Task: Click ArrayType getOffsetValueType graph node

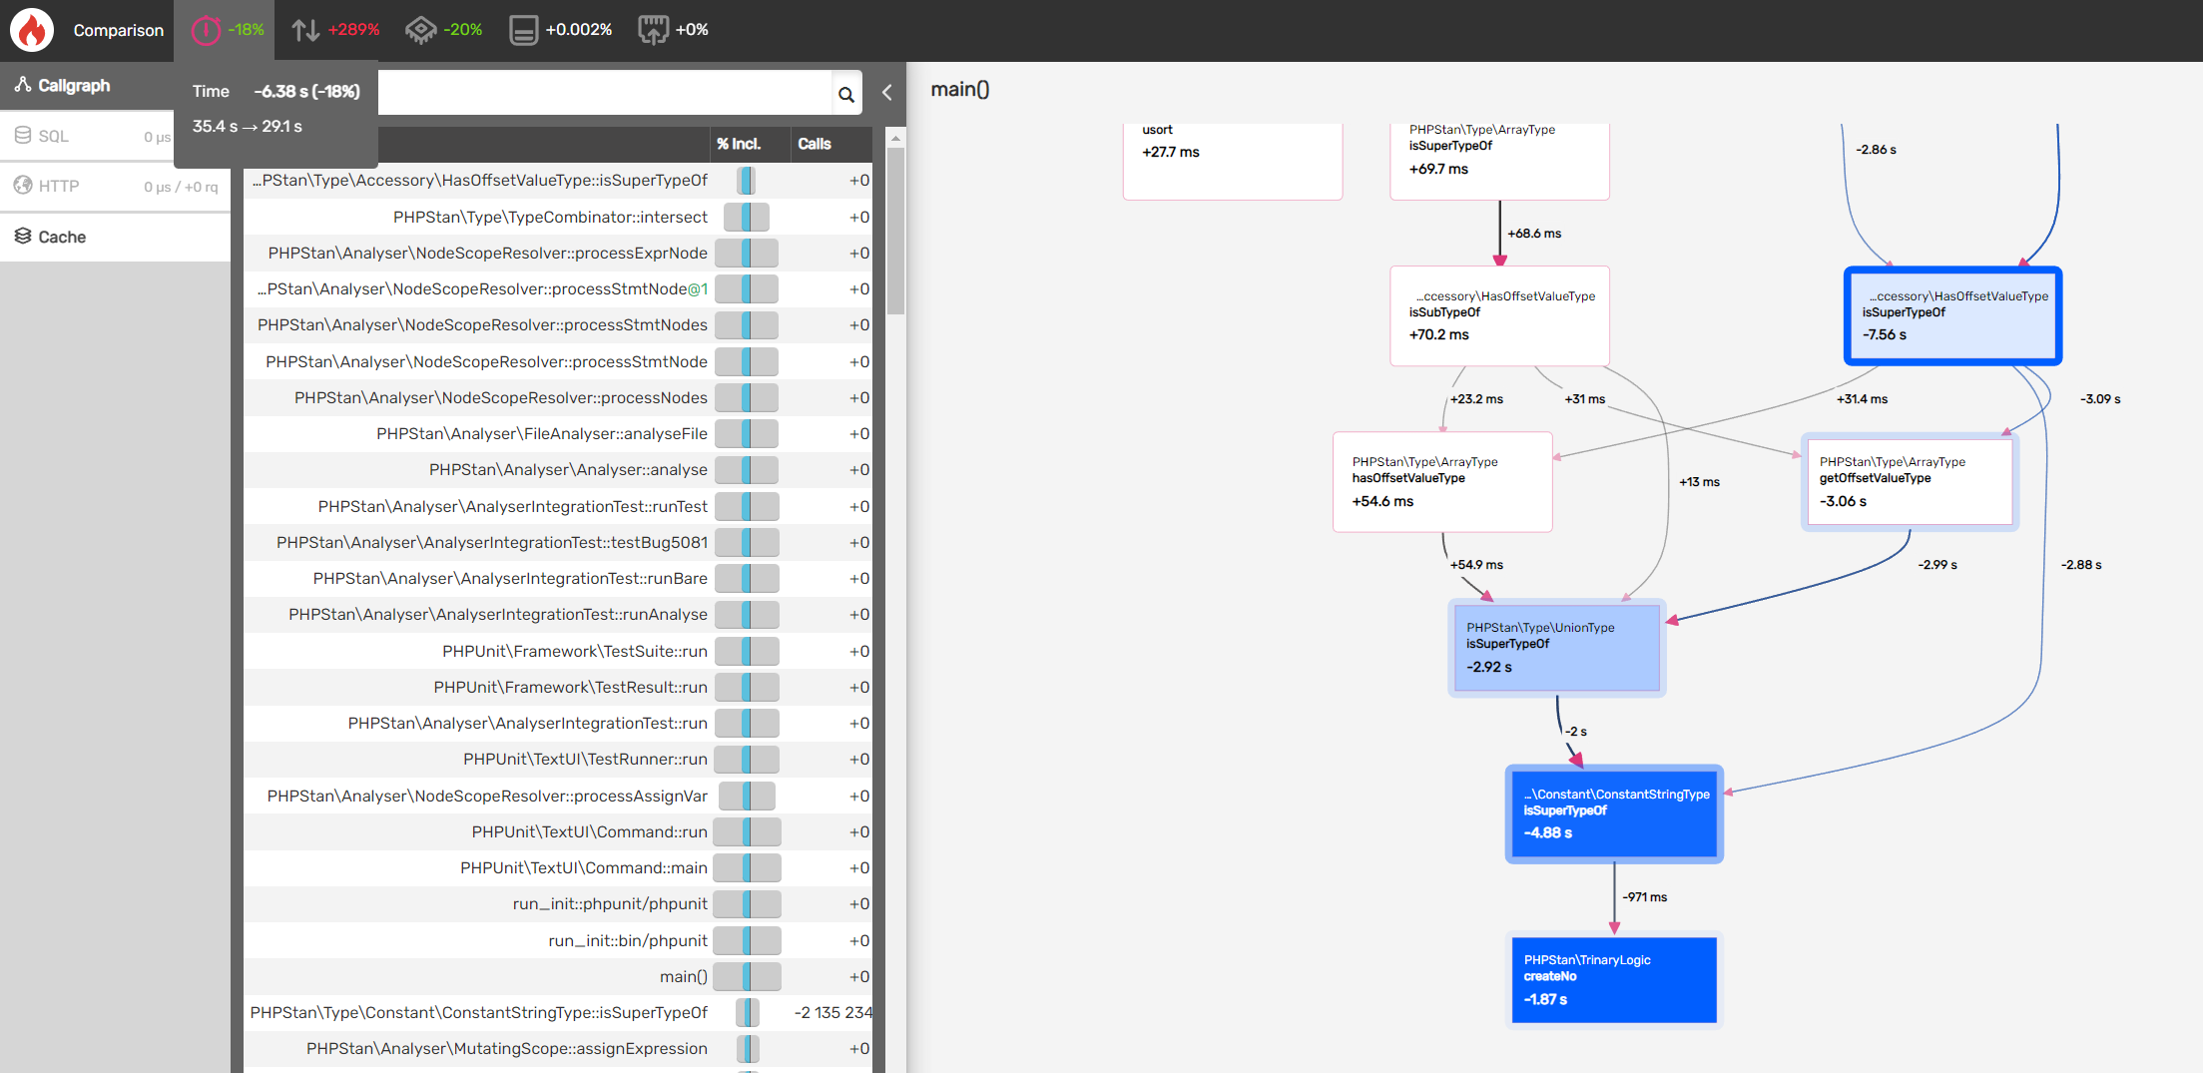Action: pyautogui.click(x=1910, y=481)
